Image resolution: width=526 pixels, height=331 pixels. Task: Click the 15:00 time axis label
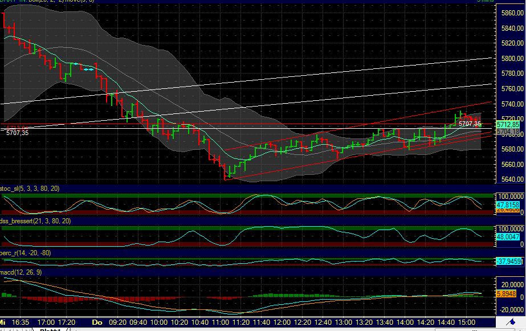pos(467,322)
